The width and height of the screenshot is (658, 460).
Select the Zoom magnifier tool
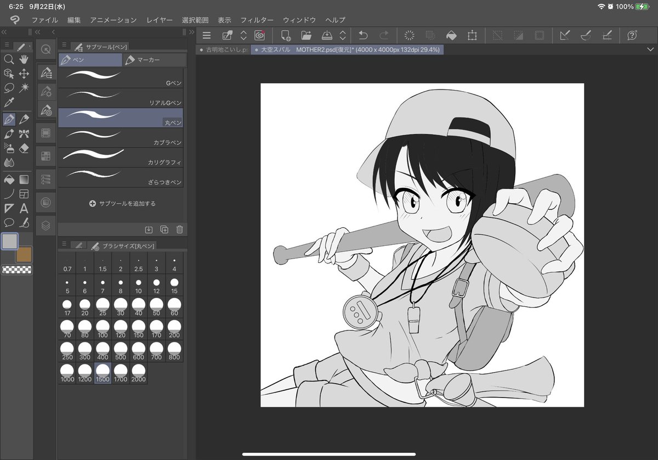coord(9,59)
